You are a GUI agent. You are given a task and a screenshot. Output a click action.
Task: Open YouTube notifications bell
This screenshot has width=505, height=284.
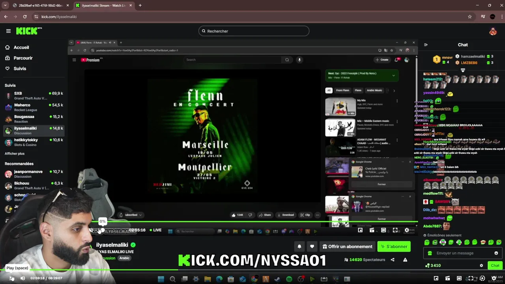tap(397, 60)
